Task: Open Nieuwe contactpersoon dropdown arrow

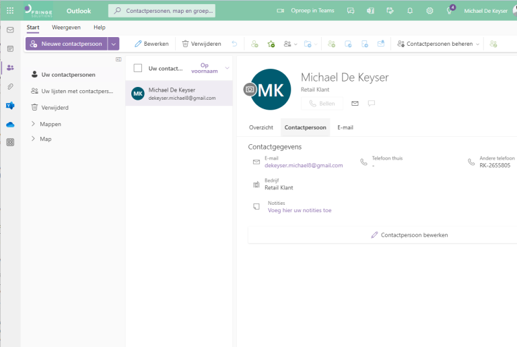Action: pos(113,44)
